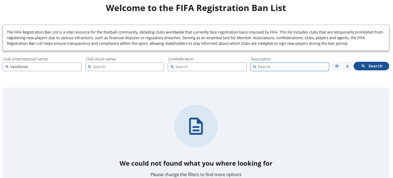Click the "Club (international name)" field label
Image resolution: width=393 pixels, height=178 pixels.
(26, 59)
